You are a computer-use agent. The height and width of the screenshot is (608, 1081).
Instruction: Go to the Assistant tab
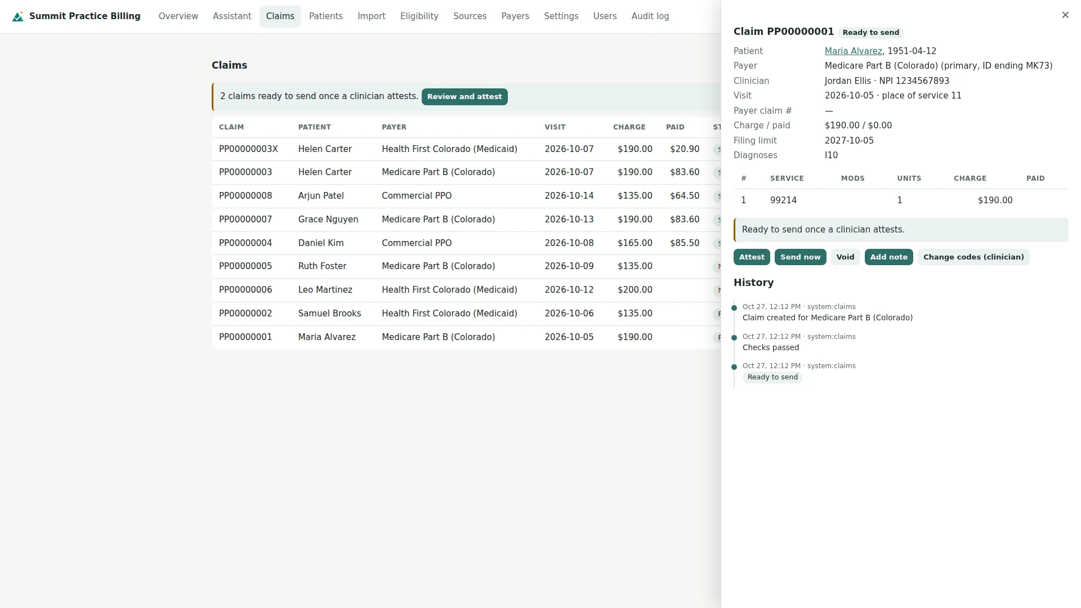click(x=232, y=16)
